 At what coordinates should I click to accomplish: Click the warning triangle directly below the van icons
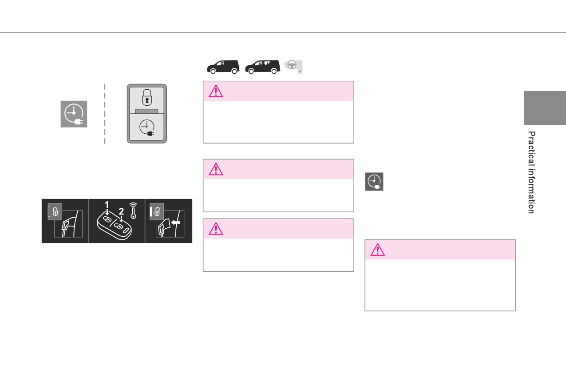(x=216, y=91)
